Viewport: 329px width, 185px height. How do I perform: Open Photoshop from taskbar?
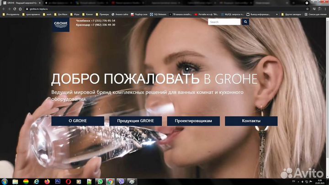(58, 182)
